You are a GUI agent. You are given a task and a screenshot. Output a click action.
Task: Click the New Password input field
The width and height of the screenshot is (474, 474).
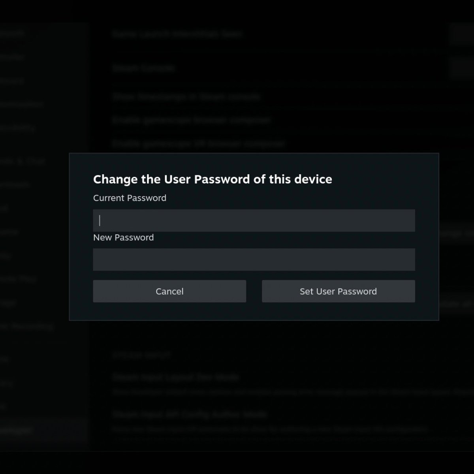(x=254, y=260)
